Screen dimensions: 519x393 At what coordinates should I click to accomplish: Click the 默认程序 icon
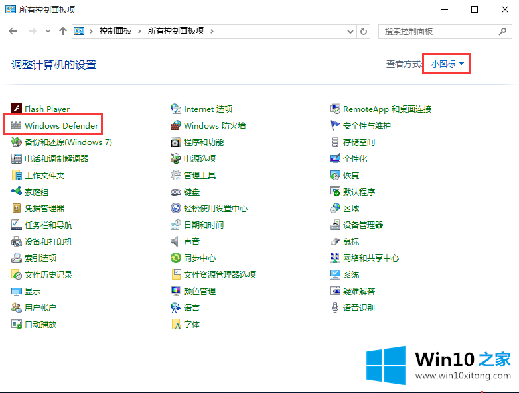click(x=335, y=192)
